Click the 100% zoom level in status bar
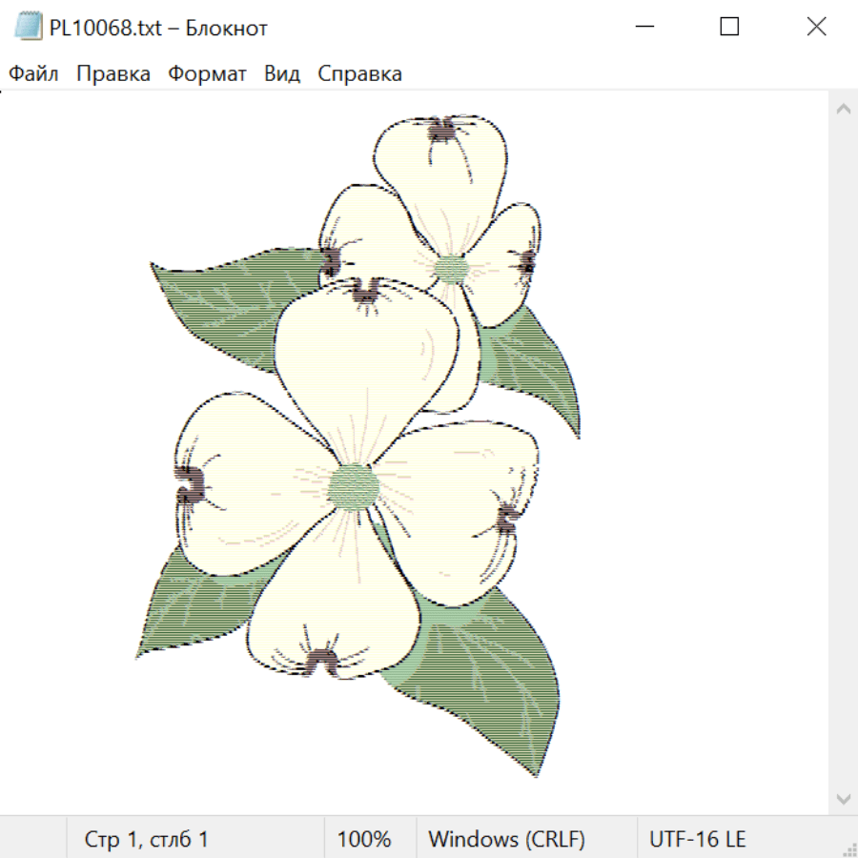 364,840
